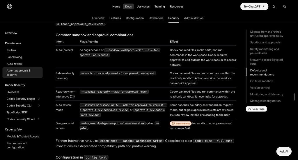
Task: Click the Try ChatGPT button
Action: pos(254,6)
